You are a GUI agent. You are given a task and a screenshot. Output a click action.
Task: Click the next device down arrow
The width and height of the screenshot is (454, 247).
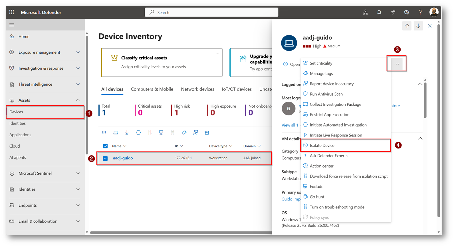coord(418,26)
